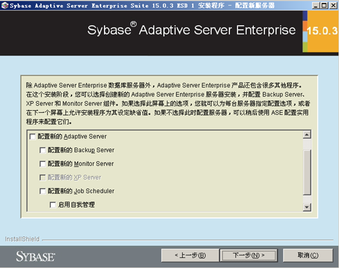The height and width of the screenshot is (268, 339).
Task: Minimize the installer window
Action: coord(316,5)
